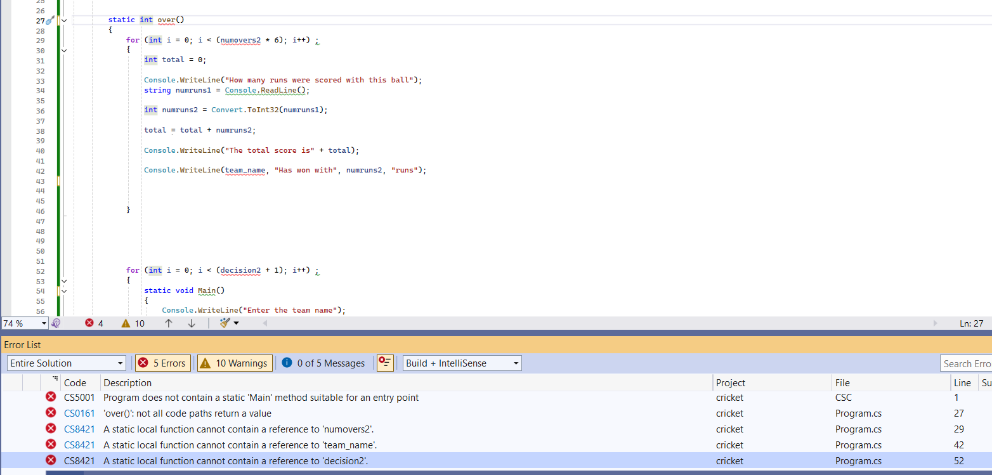Open the CS0161 error code help link
The height and width of the screenshot is (475, 992).
pyautogui.click(x=79, y=413)
